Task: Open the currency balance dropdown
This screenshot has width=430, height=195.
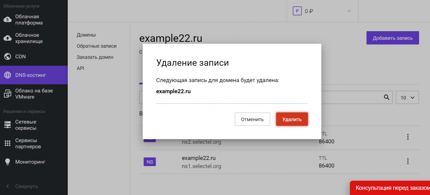Action: [x=322, y=11]
